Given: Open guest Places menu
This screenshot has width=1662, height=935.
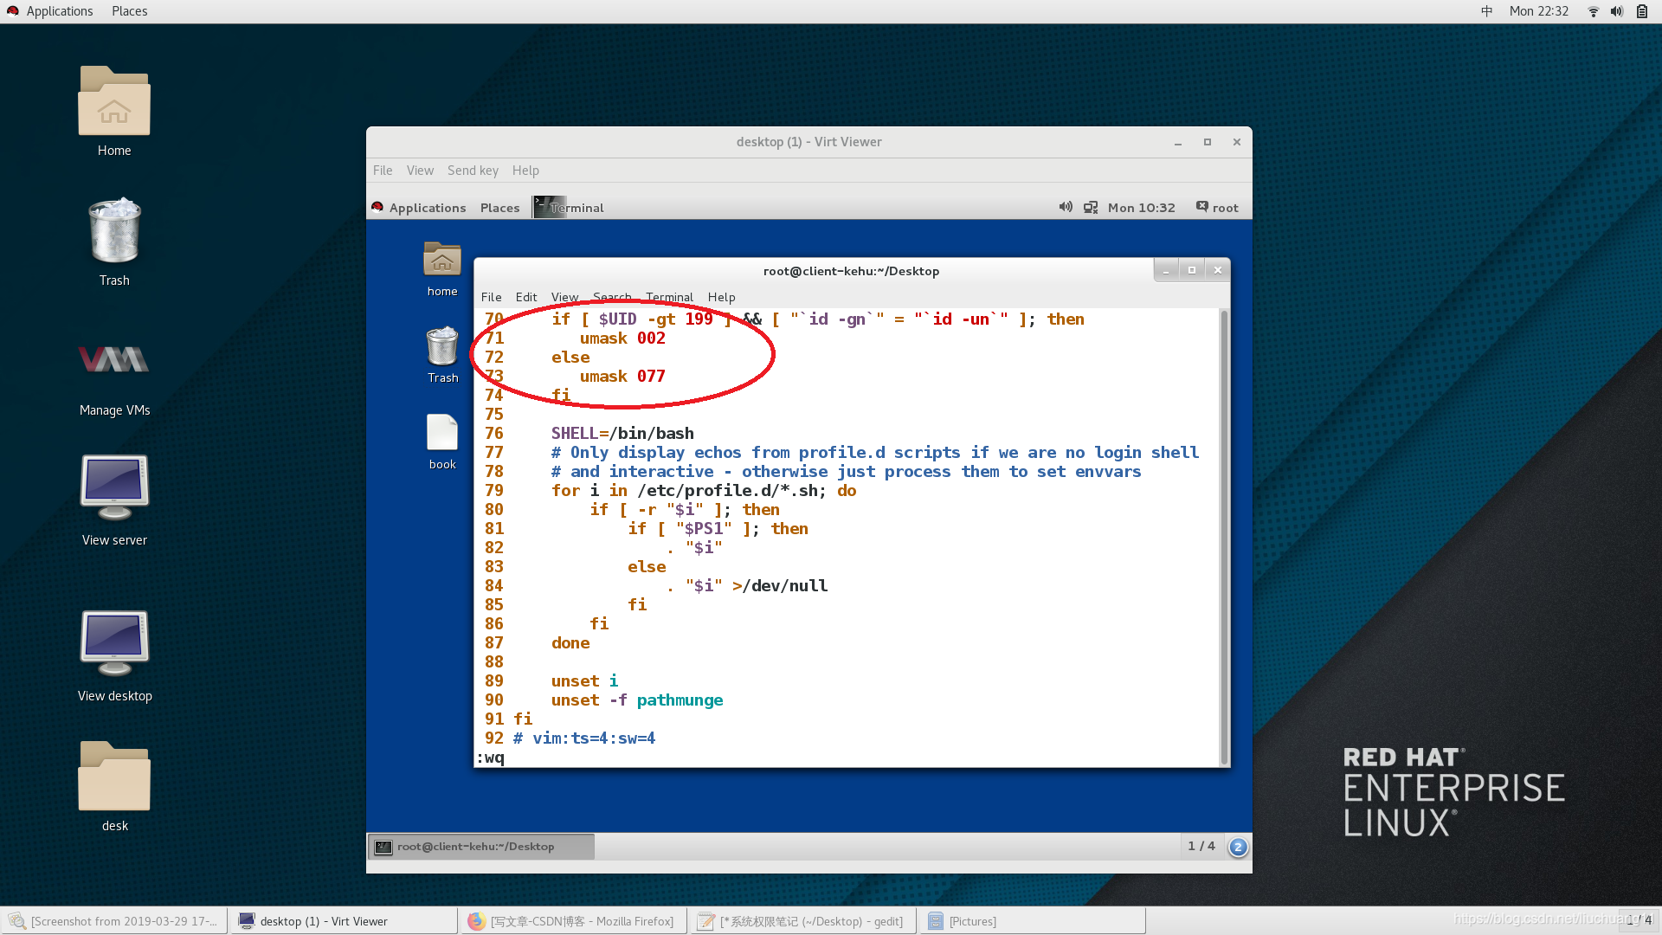Looking at the screenshot, I should pyautogui.click(x=499, y=208).
